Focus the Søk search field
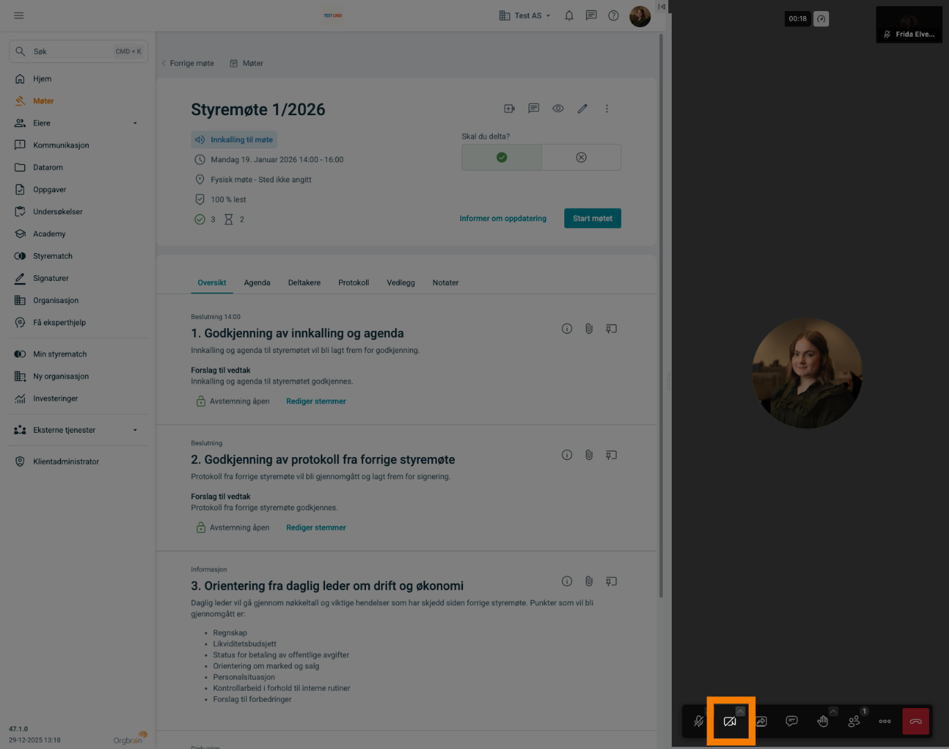The width and height of the screenshot is (949, 749). (x=78, y=51)
